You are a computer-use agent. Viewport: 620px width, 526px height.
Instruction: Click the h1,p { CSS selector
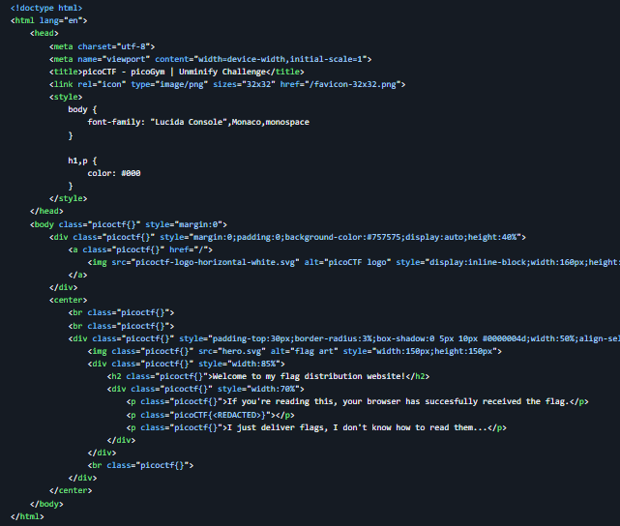pos(82,161)
